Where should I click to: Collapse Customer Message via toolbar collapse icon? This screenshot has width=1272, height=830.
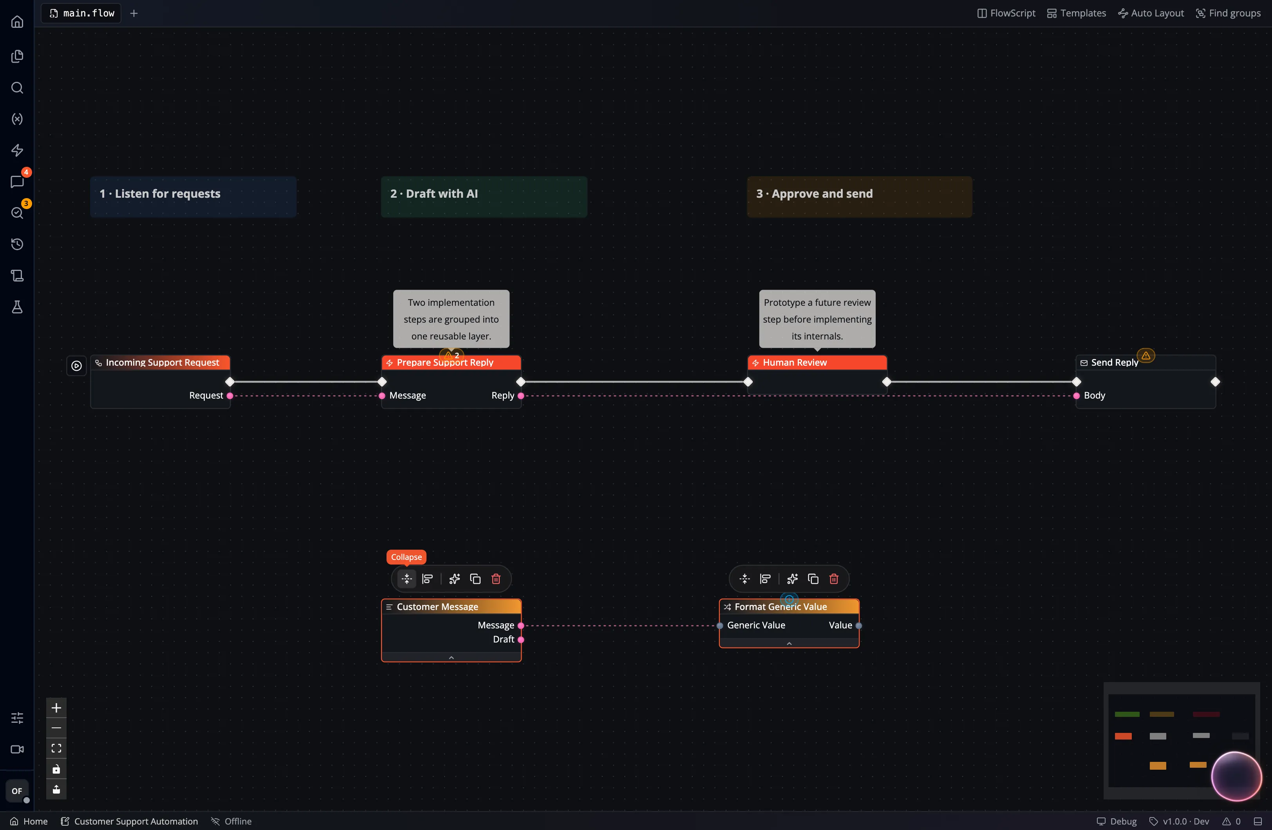407,579
